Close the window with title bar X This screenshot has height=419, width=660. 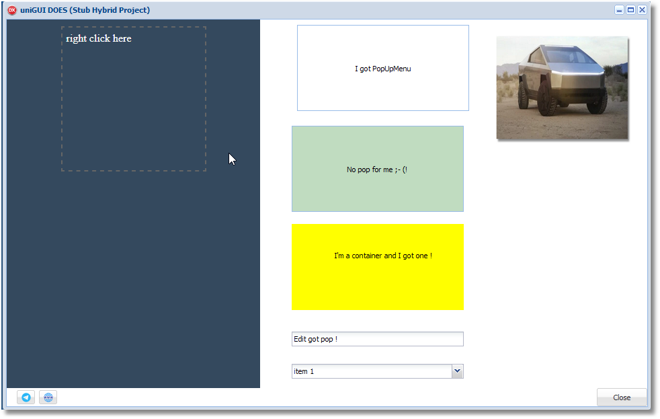(642, 10)
